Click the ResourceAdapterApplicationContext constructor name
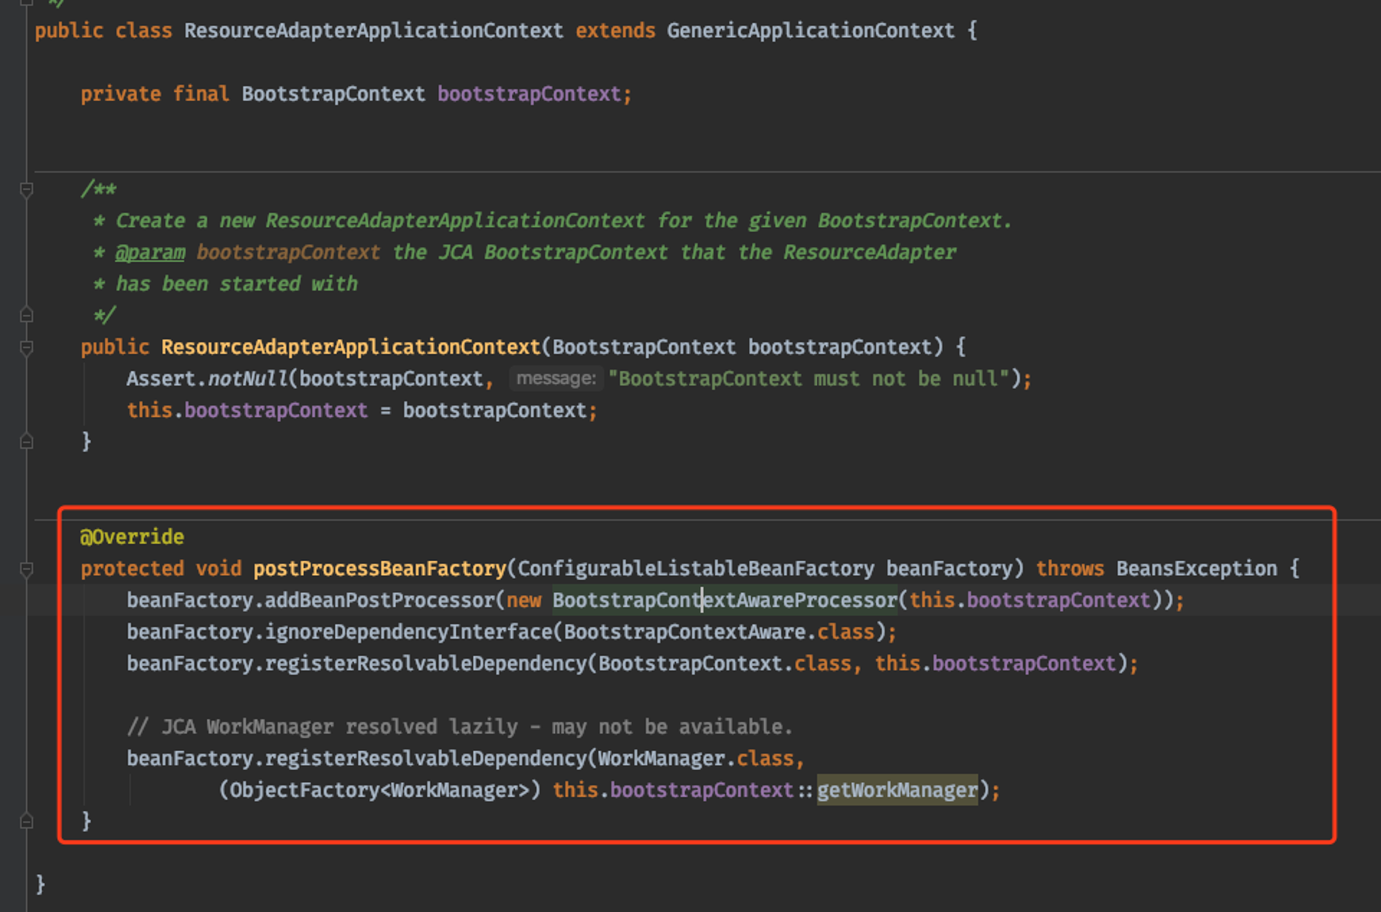The image size is (1381, 912). click(x=351, y=347)
